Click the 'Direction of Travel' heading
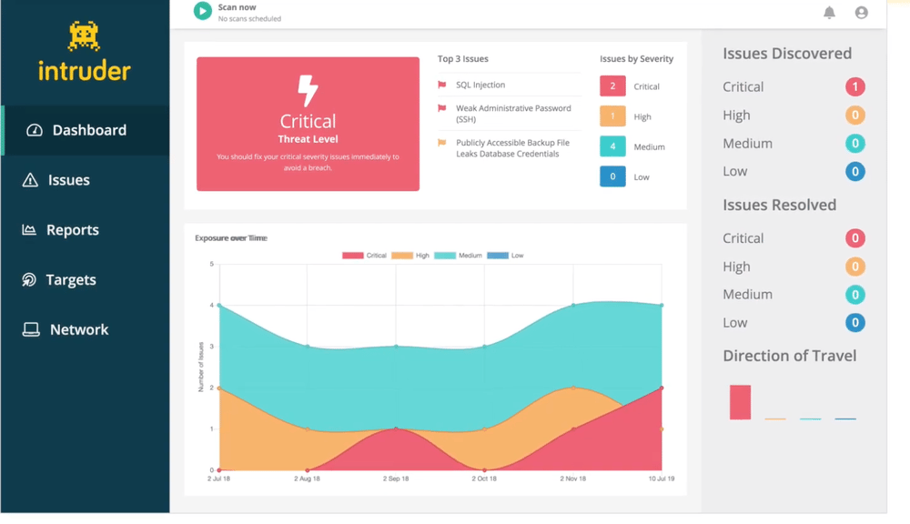910x524 pixels. point(789,356)
